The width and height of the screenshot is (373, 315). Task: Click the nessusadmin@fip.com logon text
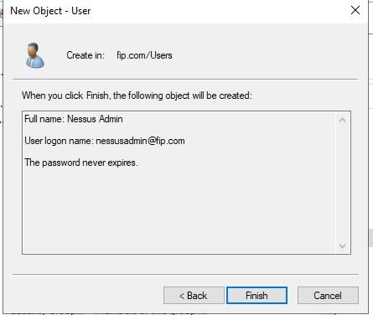(140, 141)
